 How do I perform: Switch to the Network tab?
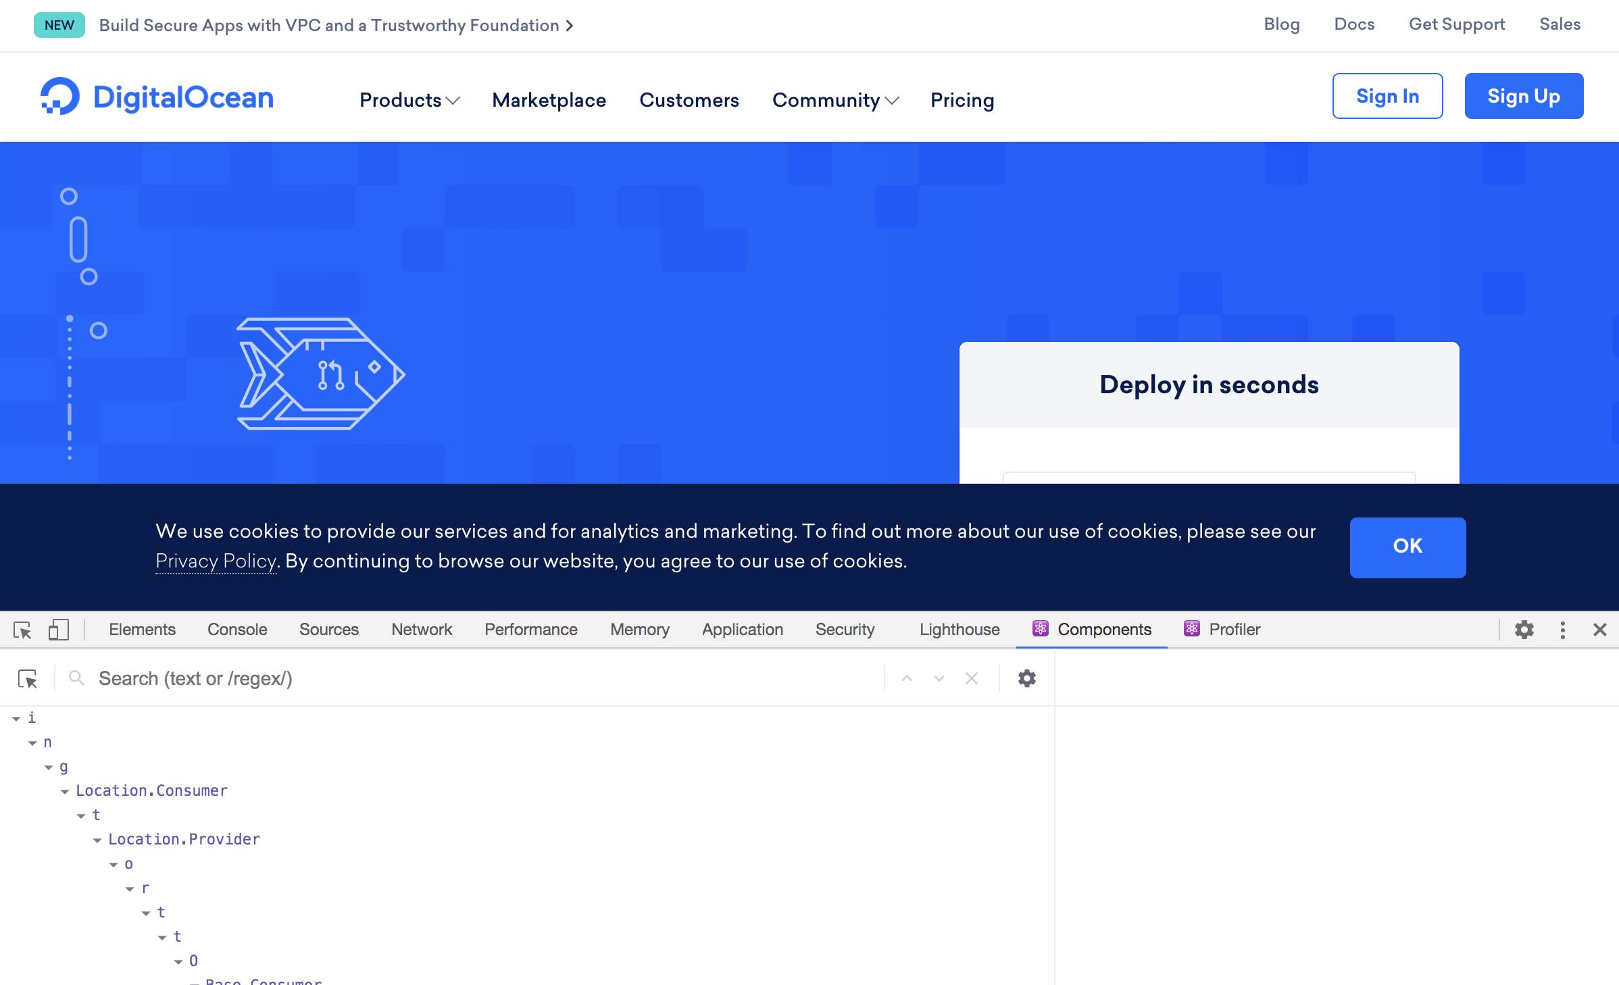422,630
